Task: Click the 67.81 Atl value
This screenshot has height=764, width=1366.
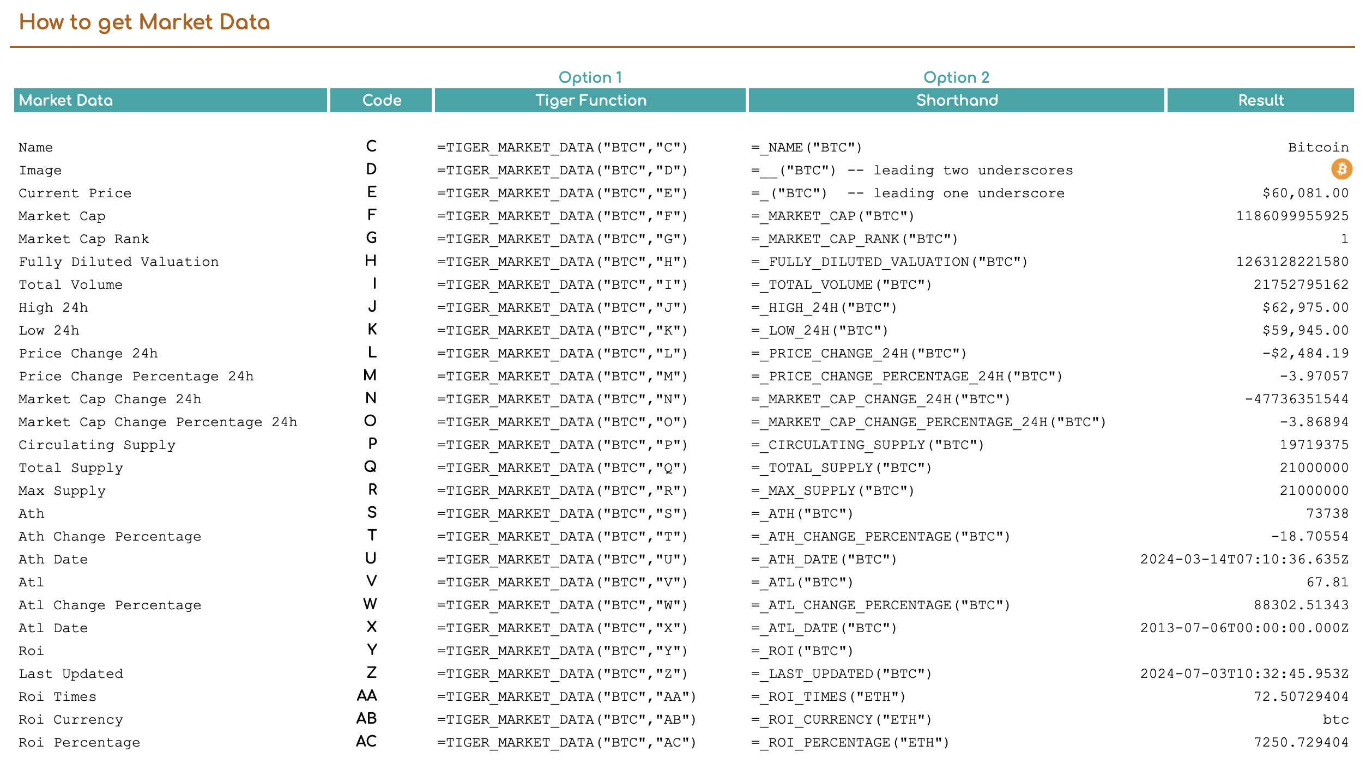Action: click(x=1327, y=582)
